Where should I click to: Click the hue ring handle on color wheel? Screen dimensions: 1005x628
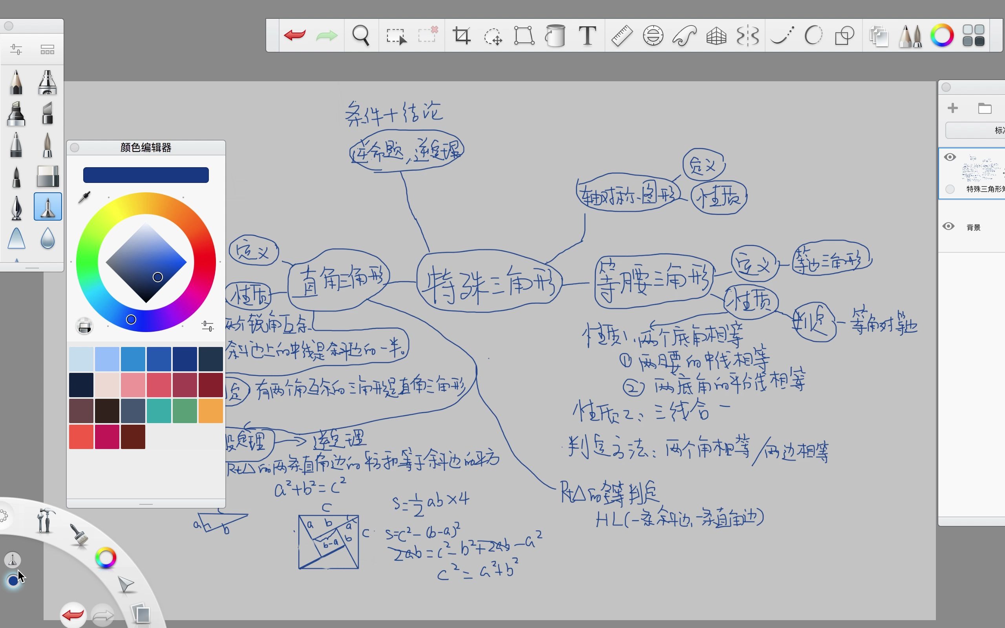[131, 319]
